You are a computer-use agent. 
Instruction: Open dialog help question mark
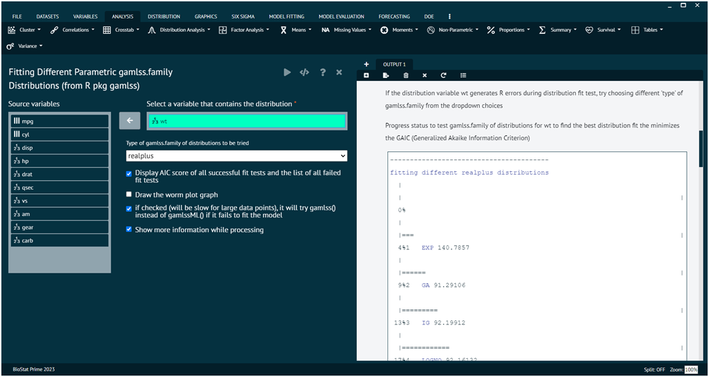coord(323,72)
